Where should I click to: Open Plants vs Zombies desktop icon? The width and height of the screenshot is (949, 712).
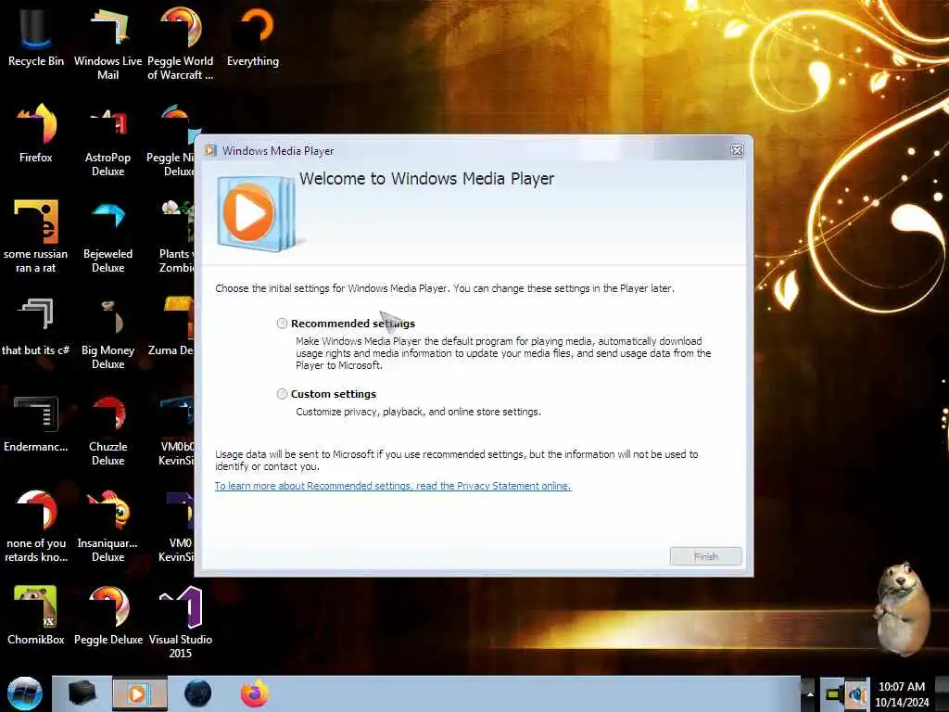coord(176,236)
